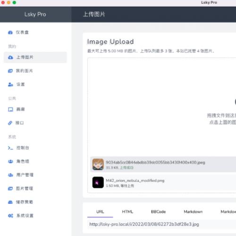
Task: Click the Image Upload heading
Action: (110, 42)
